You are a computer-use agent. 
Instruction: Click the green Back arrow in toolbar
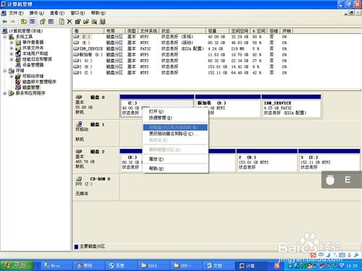(4, 22)
